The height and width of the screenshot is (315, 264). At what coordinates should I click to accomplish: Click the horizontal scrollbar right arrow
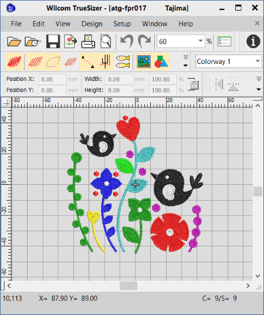[x=248, y=286]
